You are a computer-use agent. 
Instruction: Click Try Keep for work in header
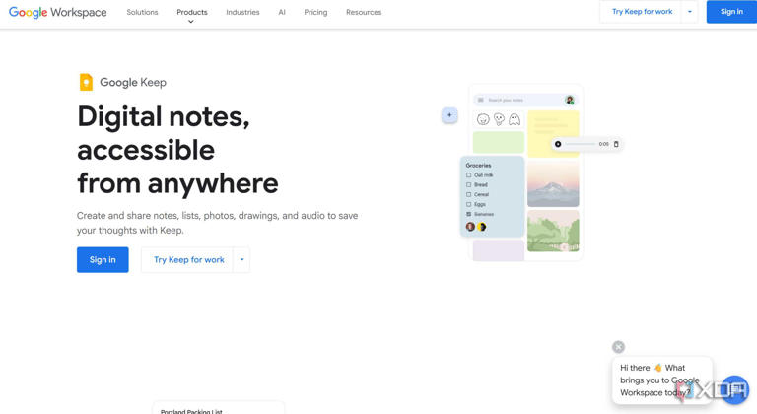click(642, 12)
